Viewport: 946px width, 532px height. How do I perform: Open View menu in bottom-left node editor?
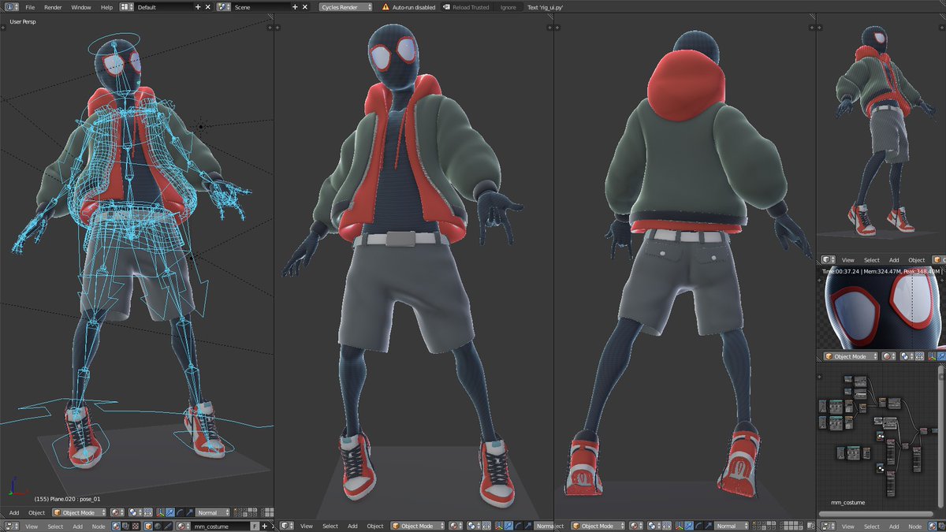32,526
